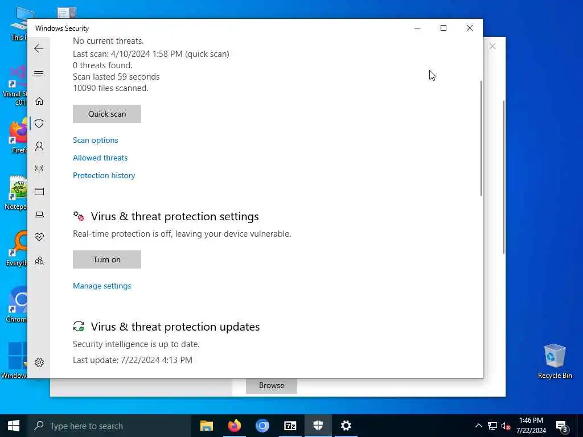583x437 pixels.
Task: Click the 'Last update: 7/22/2024 4:13 PM' text
Action: point(132,360)
